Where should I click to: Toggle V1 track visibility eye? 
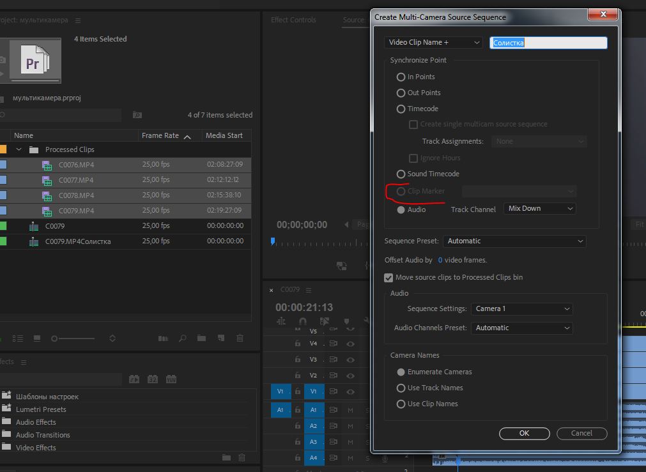click(350, 392)
